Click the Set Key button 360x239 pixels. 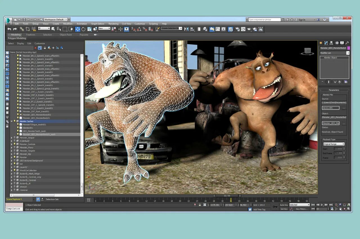point(284,209)
